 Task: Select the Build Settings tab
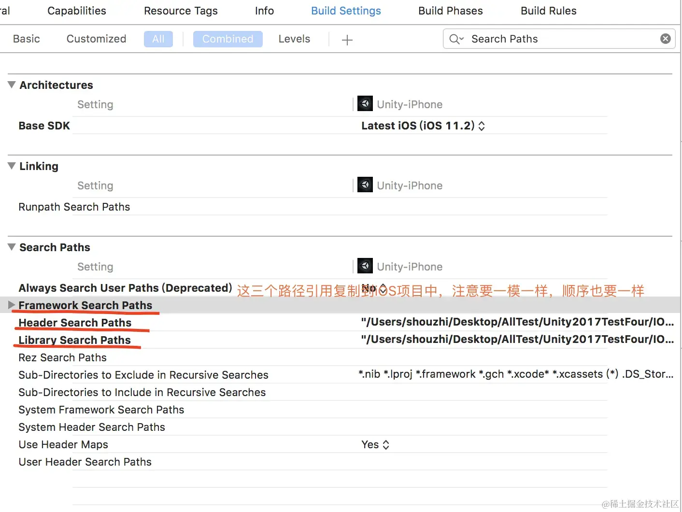click(x=346, y=11)
